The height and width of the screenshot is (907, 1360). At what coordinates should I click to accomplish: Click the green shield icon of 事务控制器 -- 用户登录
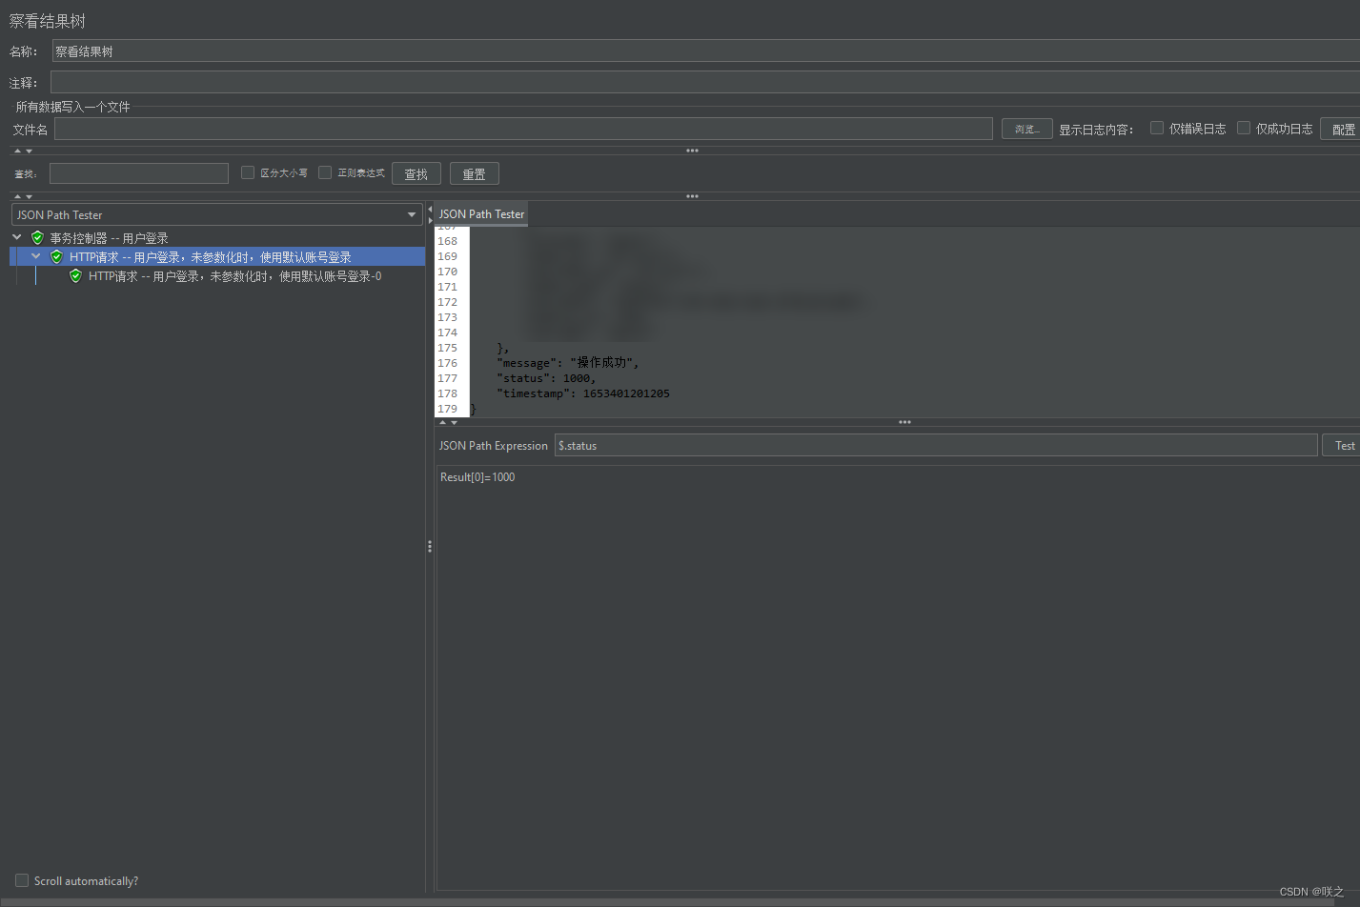[x=38, y=237]
